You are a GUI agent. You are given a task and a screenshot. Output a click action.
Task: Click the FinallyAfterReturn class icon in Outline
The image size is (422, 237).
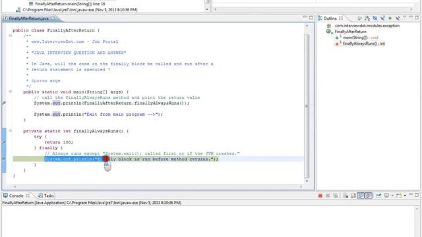click(x=329, y=32)
